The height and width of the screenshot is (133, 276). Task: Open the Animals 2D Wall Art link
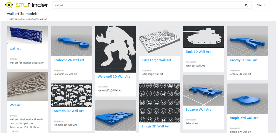coord(68,111)
